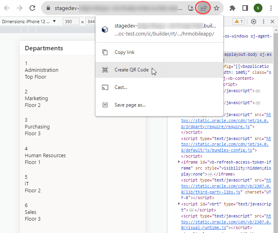The image size is (278, 233).
Task: Select Copy link in share menu
Action: 159,52
